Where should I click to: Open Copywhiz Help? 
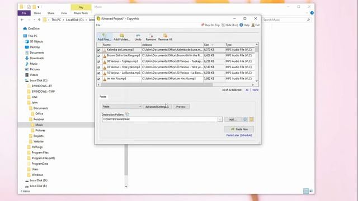point(244,25)
